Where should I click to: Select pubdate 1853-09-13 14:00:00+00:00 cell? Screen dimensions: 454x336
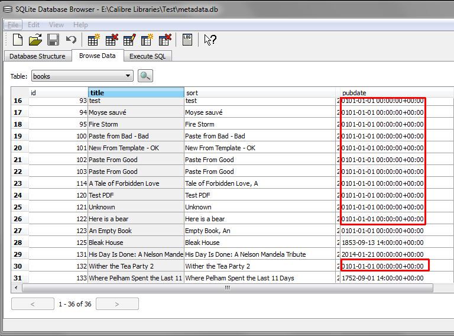(395, 243)
